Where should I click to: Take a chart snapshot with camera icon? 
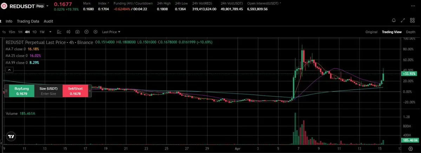pos(77,32)
